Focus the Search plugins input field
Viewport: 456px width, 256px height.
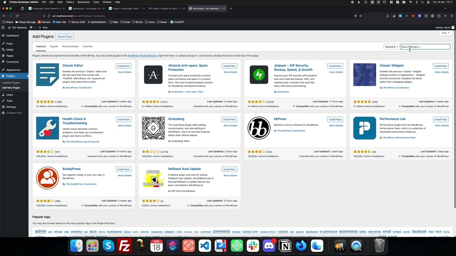[425, 47]
